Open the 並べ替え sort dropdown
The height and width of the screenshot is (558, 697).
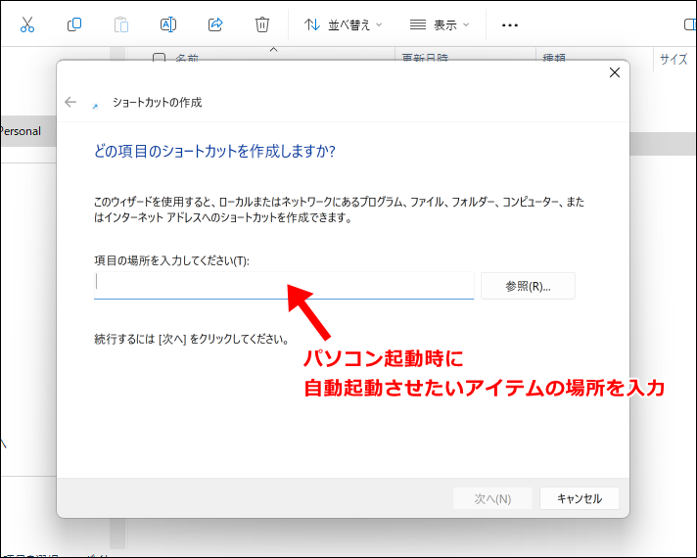point(343,24)
